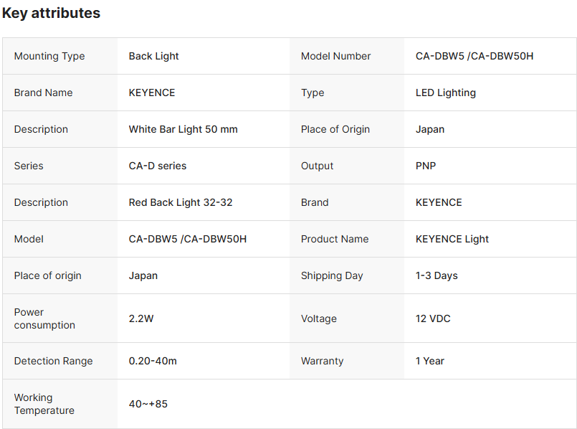The height and width of the screenshot is (429, 577).
Task: Click the "1 Year" warranty value
Action: (430, 361)
